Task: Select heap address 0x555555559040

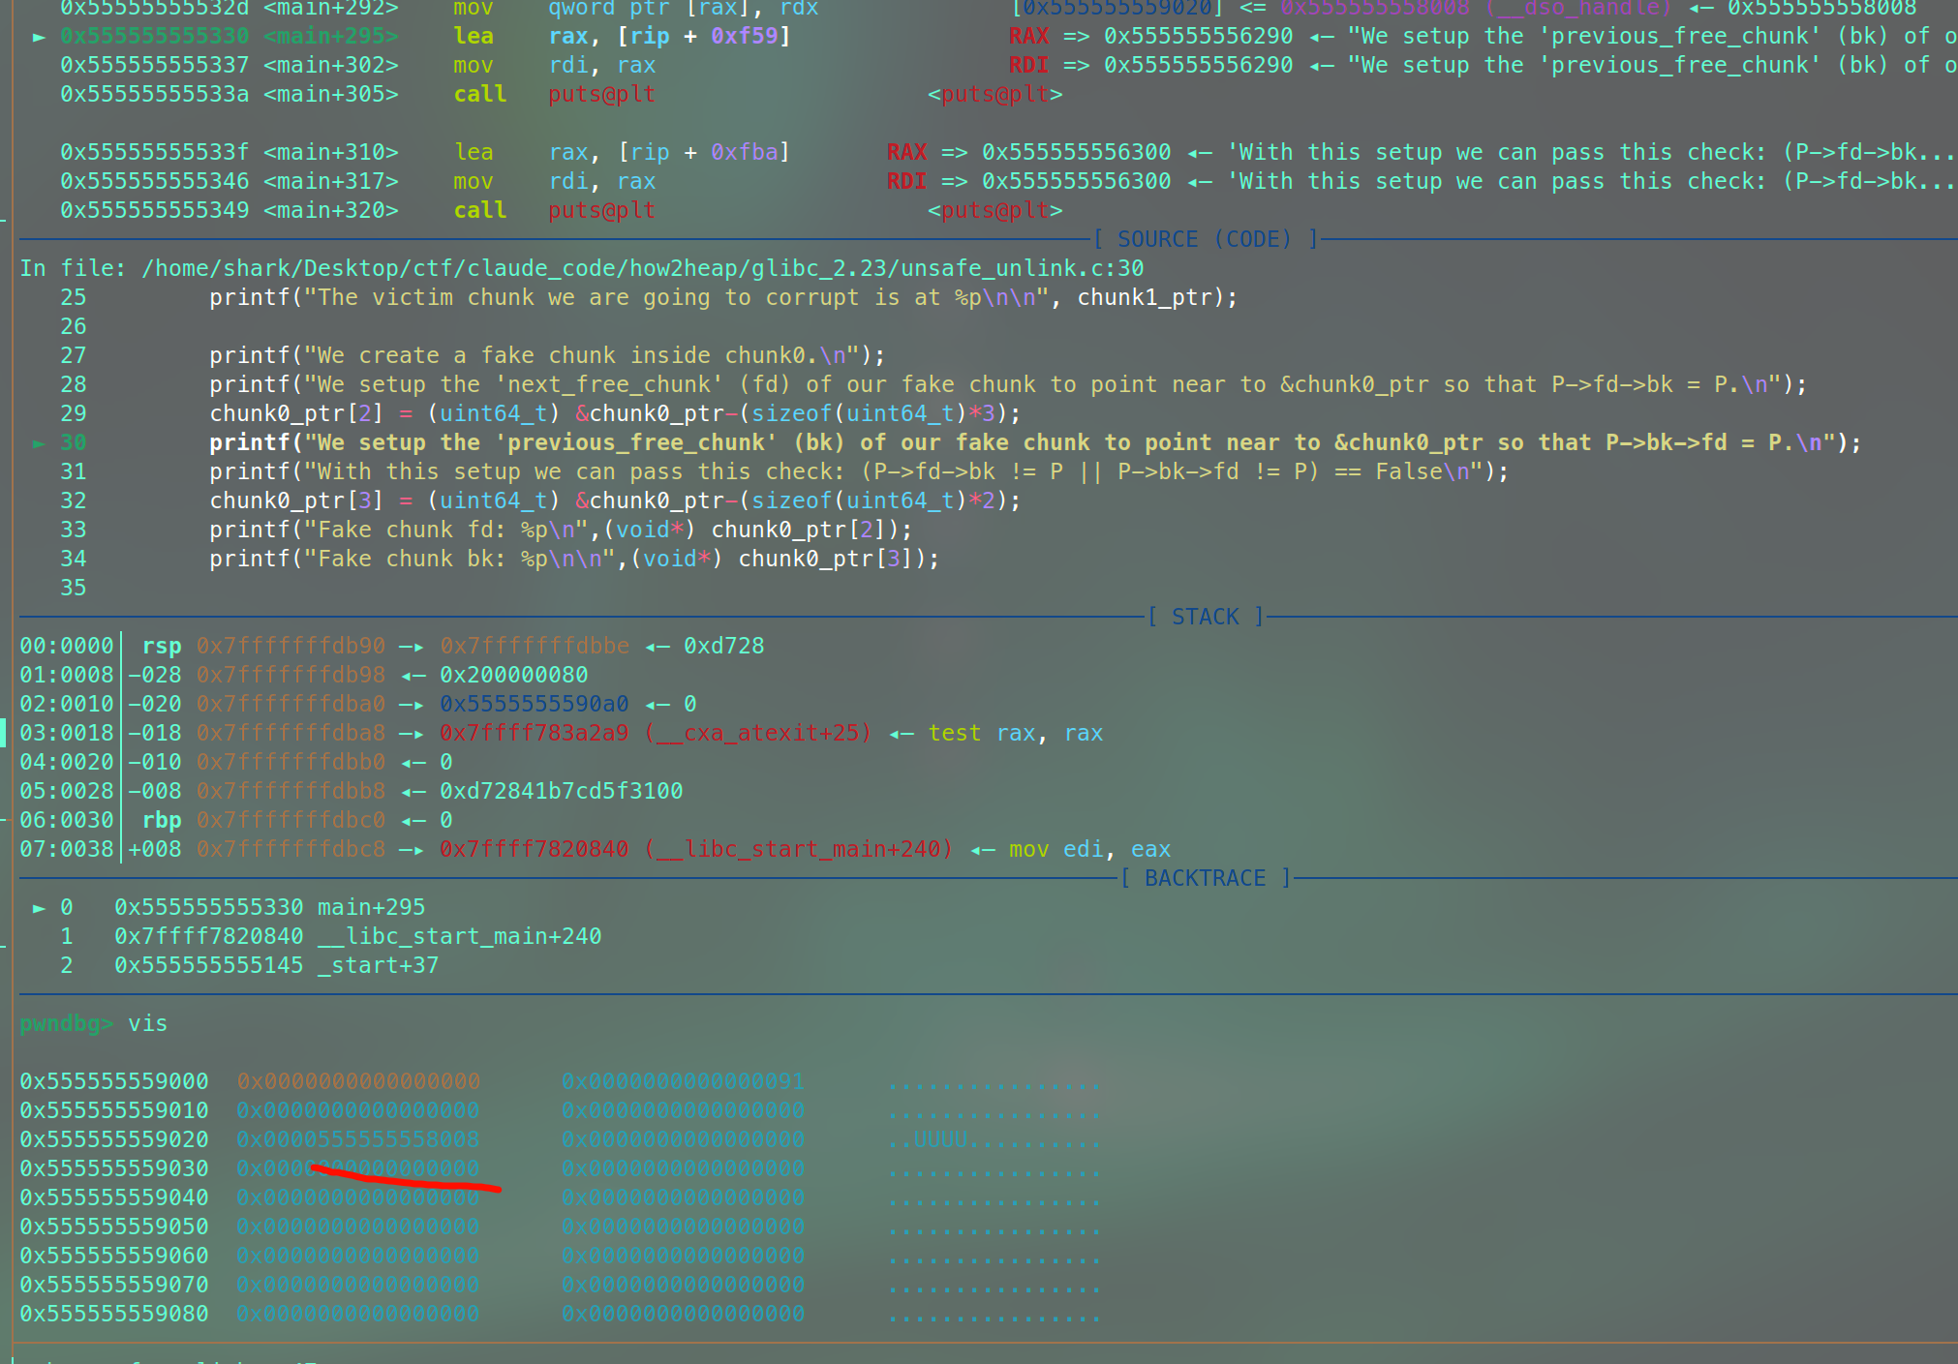Action: click(114, 1197)
